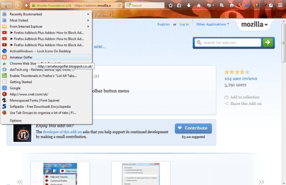This screenshot has width=286, height=185.
Task: Submit add-ons search with green arrow
Action: pos(268,43)
